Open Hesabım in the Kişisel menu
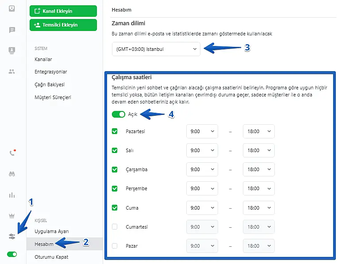This screenshot has height=264, width=338. click(x=44, y=244)
